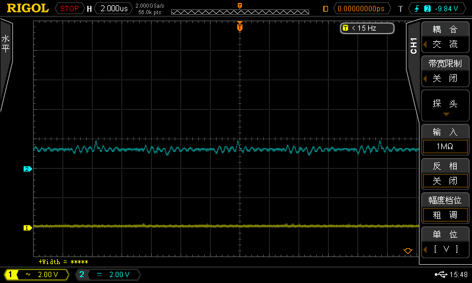Click the orange trigger marker above memory bar

point(240,5)
